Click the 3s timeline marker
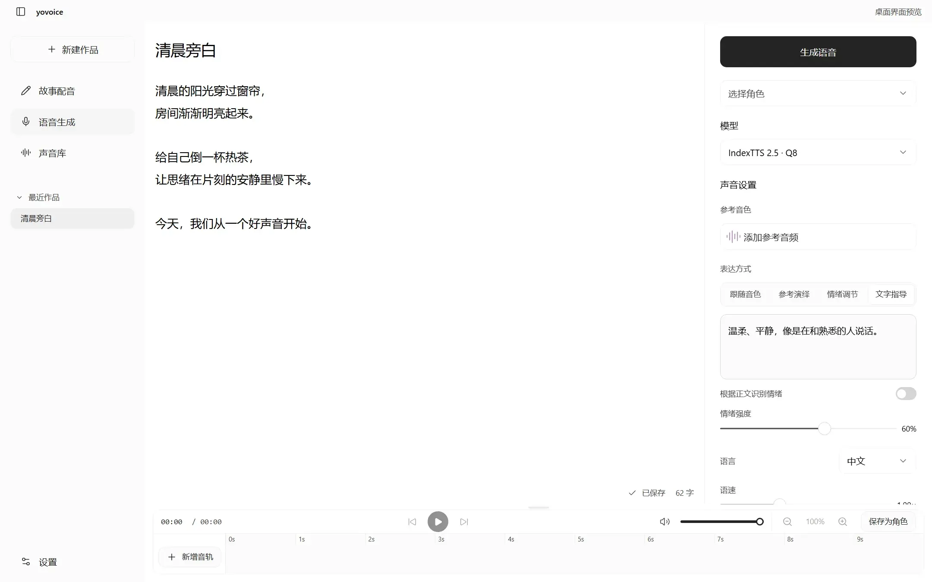932x582 pixels. coord(441,539)
